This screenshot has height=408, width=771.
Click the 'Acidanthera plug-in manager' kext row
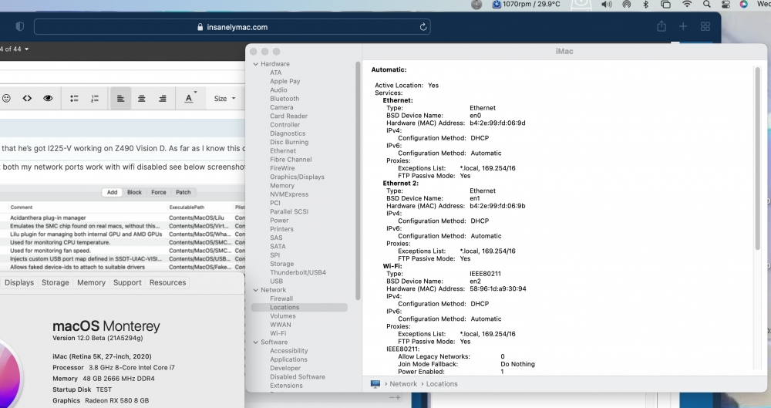coord(122,217)
